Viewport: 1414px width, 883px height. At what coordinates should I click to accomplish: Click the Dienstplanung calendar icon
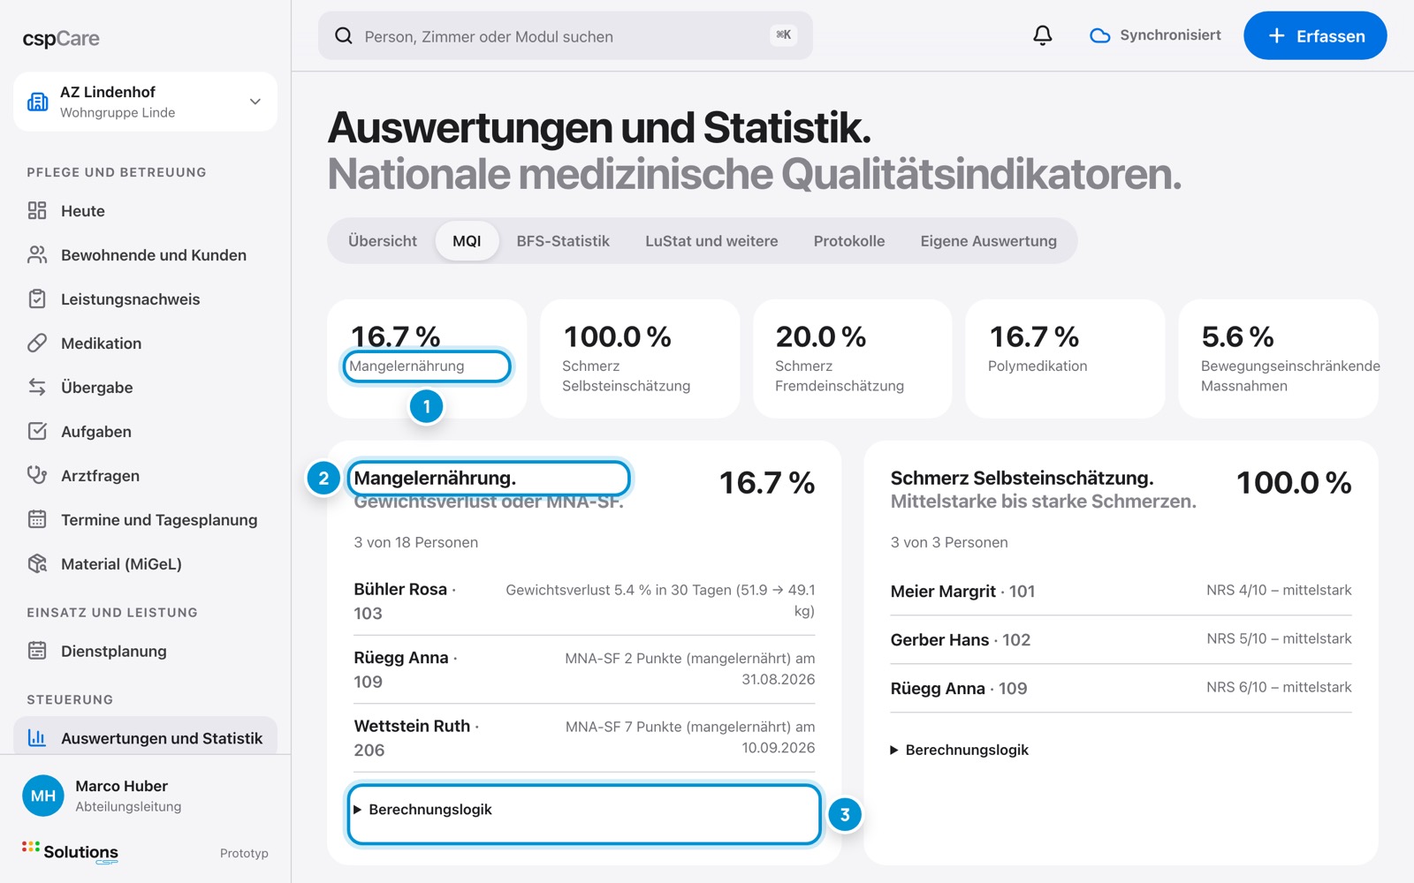(37, 651)
